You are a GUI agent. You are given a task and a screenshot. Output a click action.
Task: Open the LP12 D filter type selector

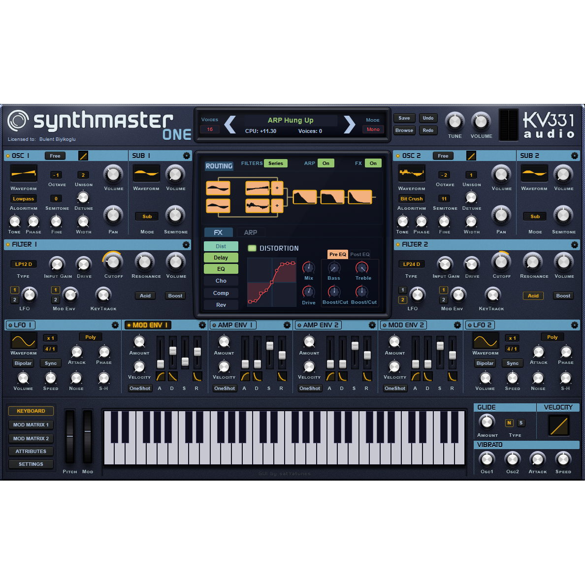(23, 264)
